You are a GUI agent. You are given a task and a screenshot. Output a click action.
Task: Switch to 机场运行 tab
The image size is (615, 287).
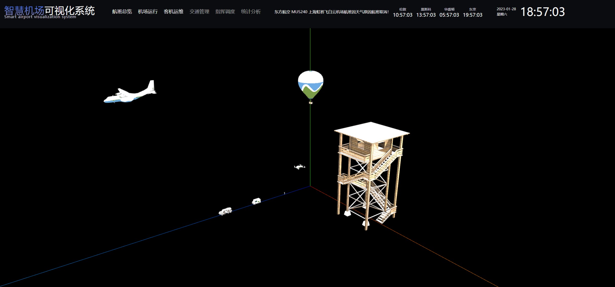click(148, 12)
